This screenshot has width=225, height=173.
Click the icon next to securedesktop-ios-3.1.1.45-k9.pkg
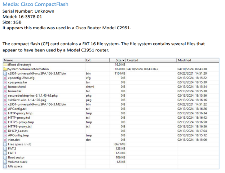tap(5, 96)
